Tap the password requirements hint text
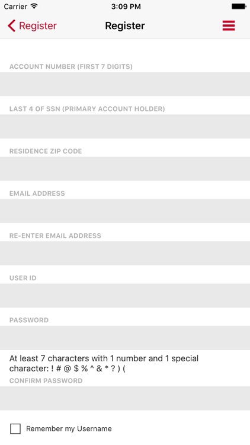Viewport: 250px width, 445px height. [x=104, y=363]
